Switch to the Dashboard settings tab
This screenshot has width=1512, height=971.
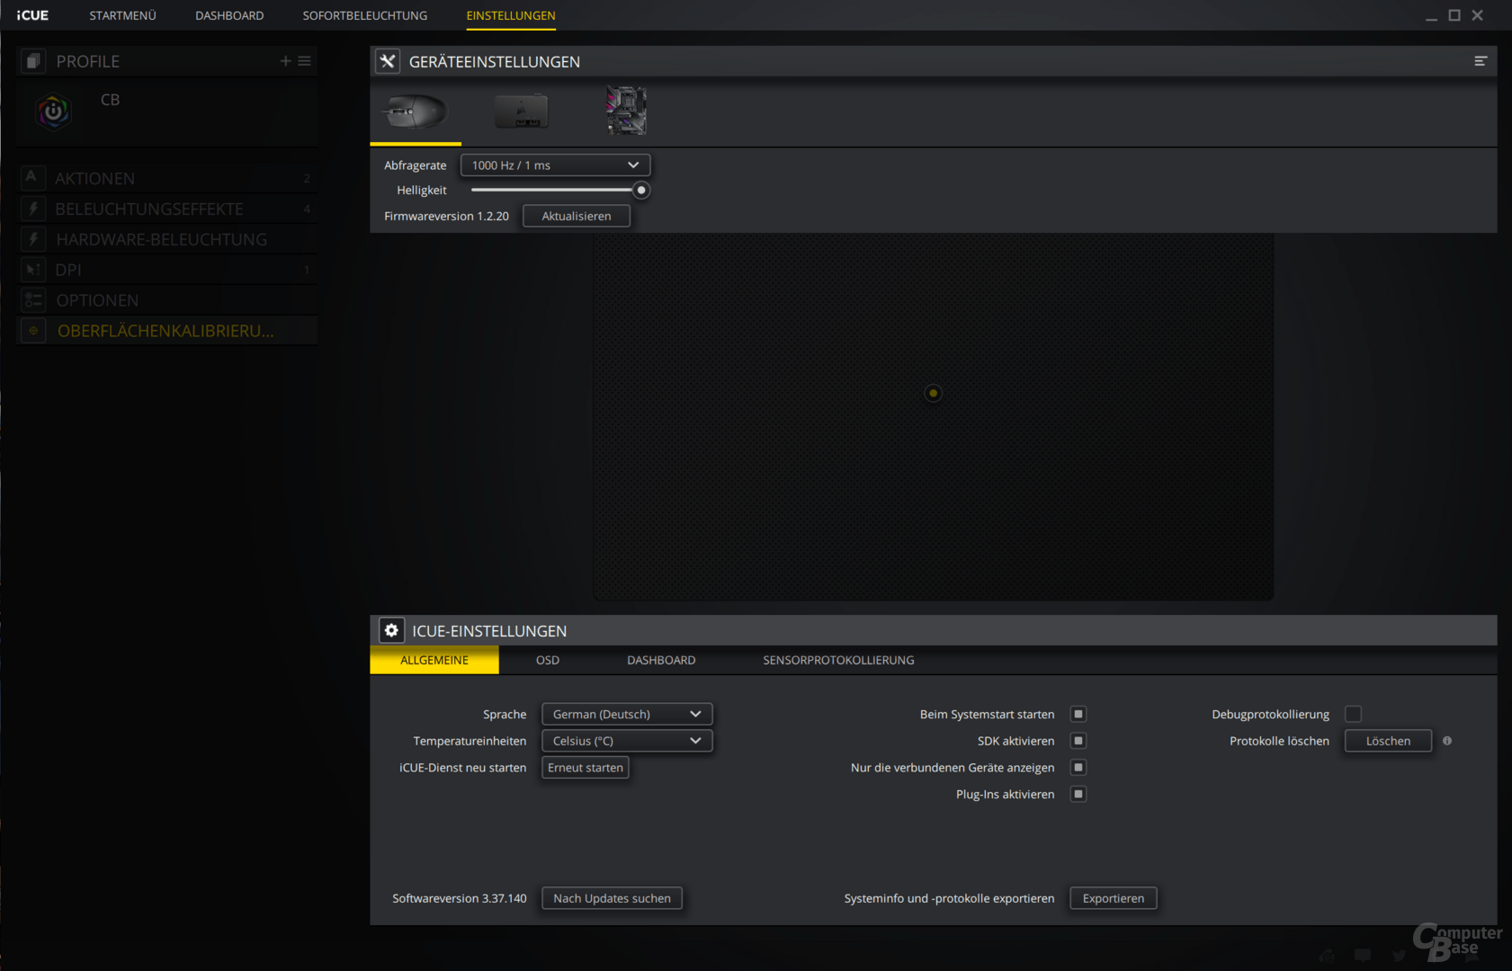tap(661, 660)
